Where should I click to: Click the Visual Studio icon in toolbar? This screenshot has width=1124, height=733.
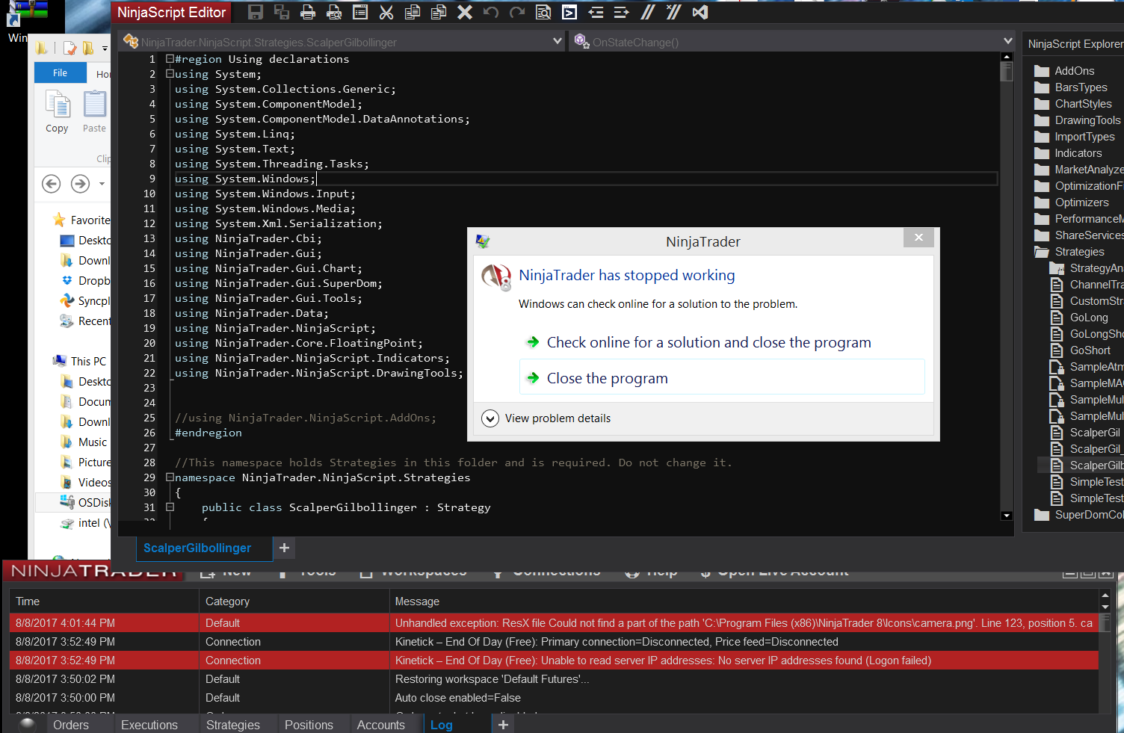coord(700,12)
